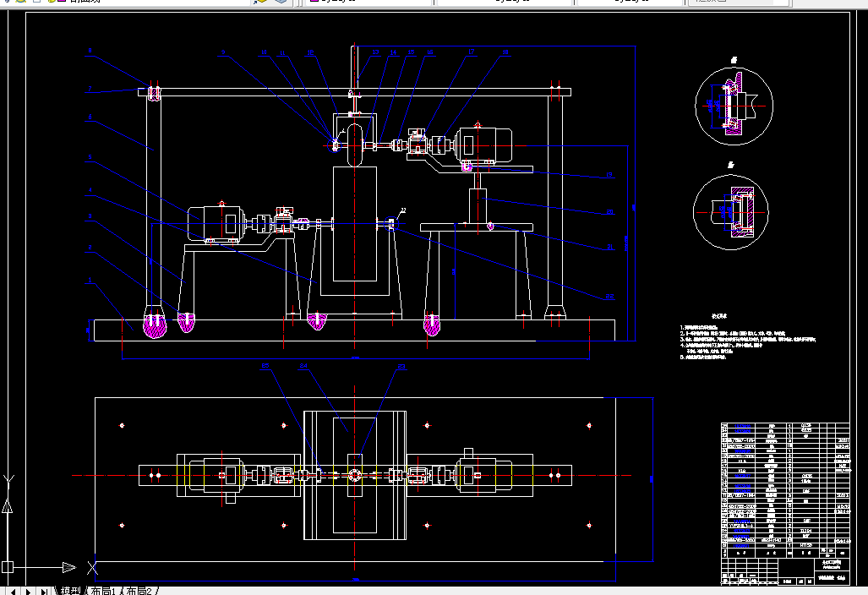Viewport: 868px width, 595px height.
Task: Switch to the 模型 tab
Action: (71, 591)
